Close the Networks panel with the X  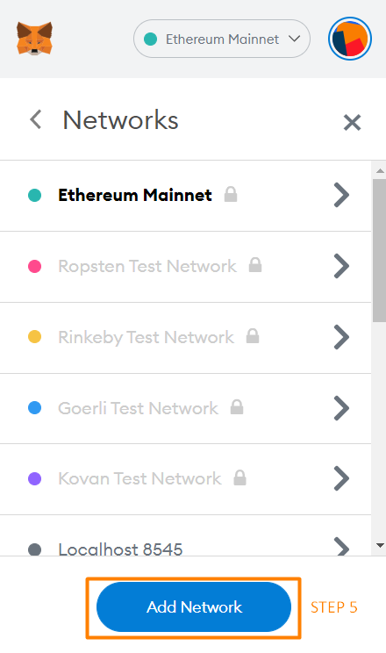[x=352, y=123]
